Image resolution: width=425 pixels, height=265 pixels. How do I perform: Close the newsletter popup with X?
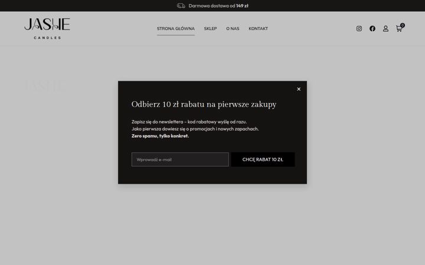299,89
